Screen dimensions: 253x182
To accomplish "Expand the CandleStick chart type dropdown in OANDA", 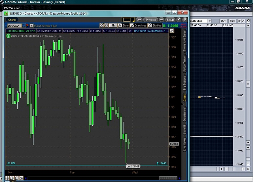I will [209, 21].
